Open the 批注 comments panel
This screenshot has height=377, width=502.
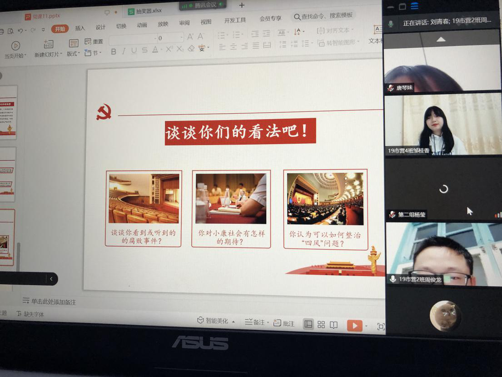(x=284, y=323)
